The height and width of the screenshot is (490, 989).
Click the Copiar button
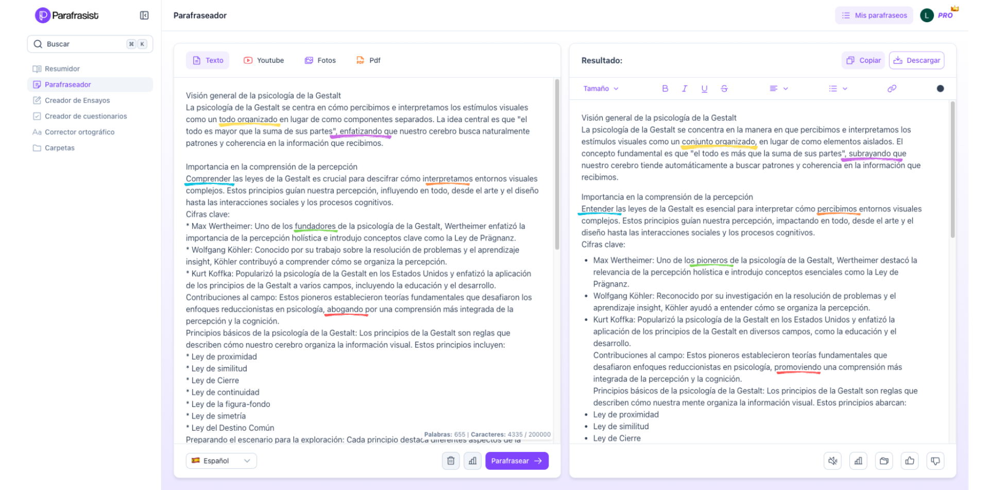[863, 60]
